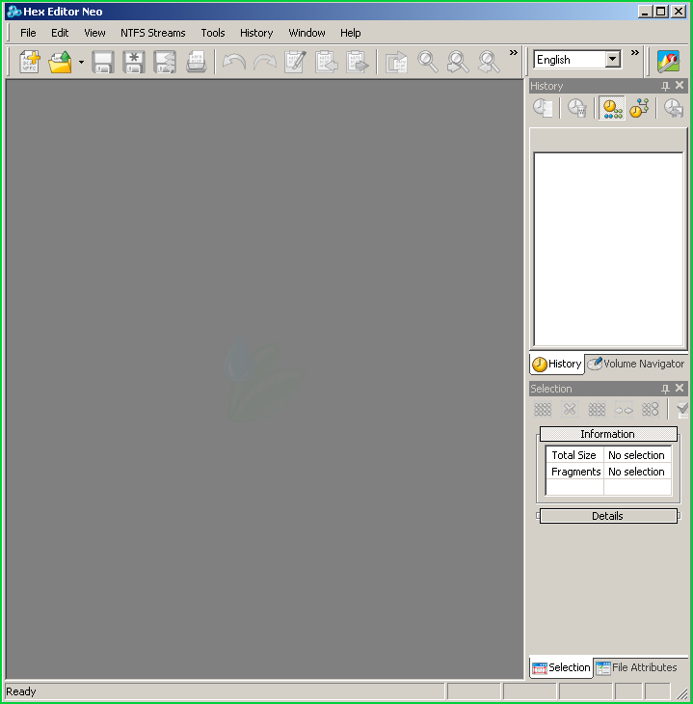693x704 pixels.
Task: Switch to the Selection bottom tab
Action: tap(561, 667)
